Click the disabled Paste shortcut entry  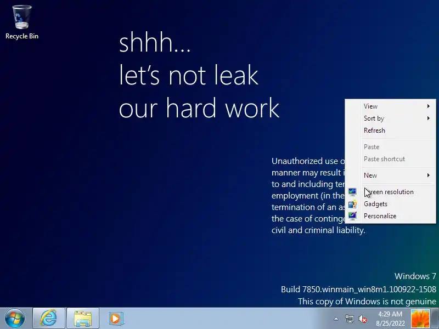tap(390, 159)
